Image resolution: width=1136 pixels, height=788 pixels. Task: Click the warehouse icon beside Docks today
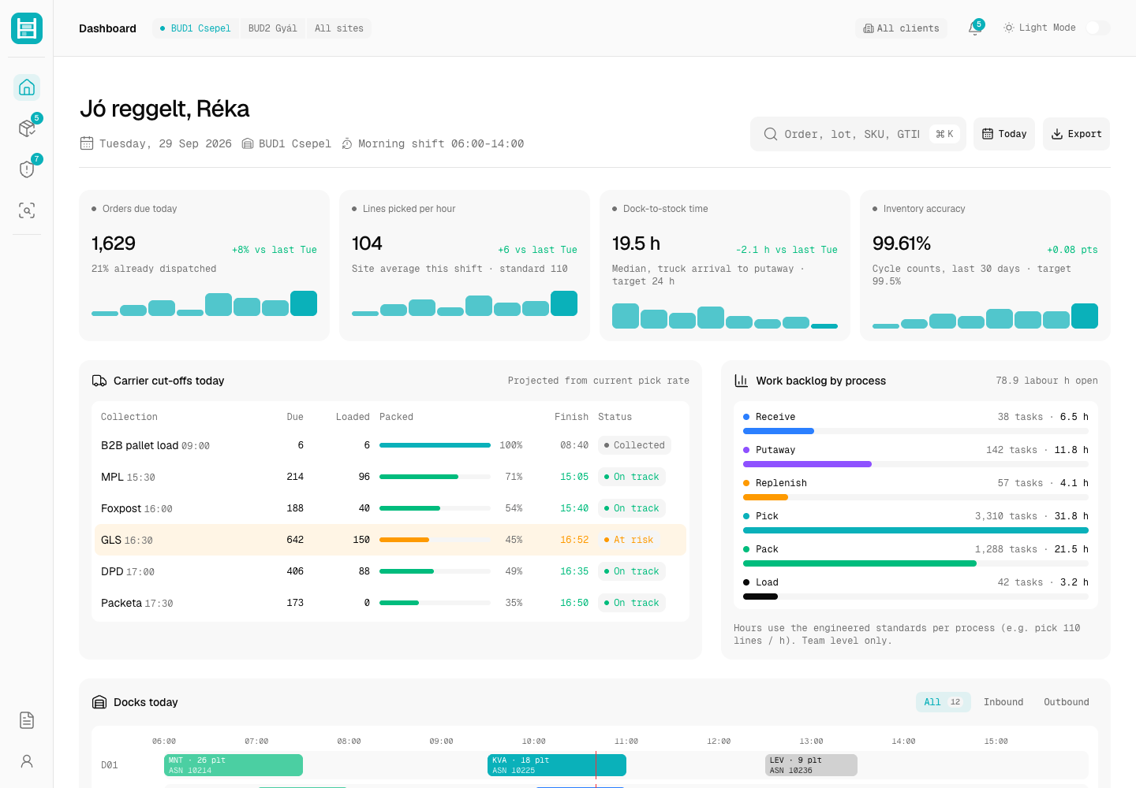99,702
